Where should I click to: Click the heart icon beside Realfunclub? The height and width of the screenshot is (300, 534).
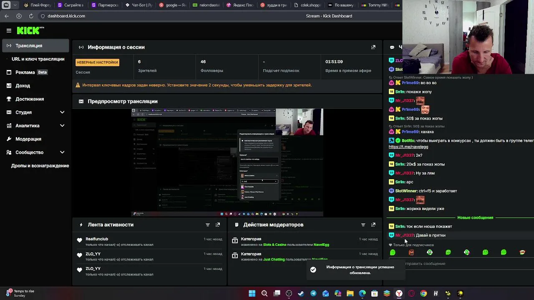(x=80, y=240)
